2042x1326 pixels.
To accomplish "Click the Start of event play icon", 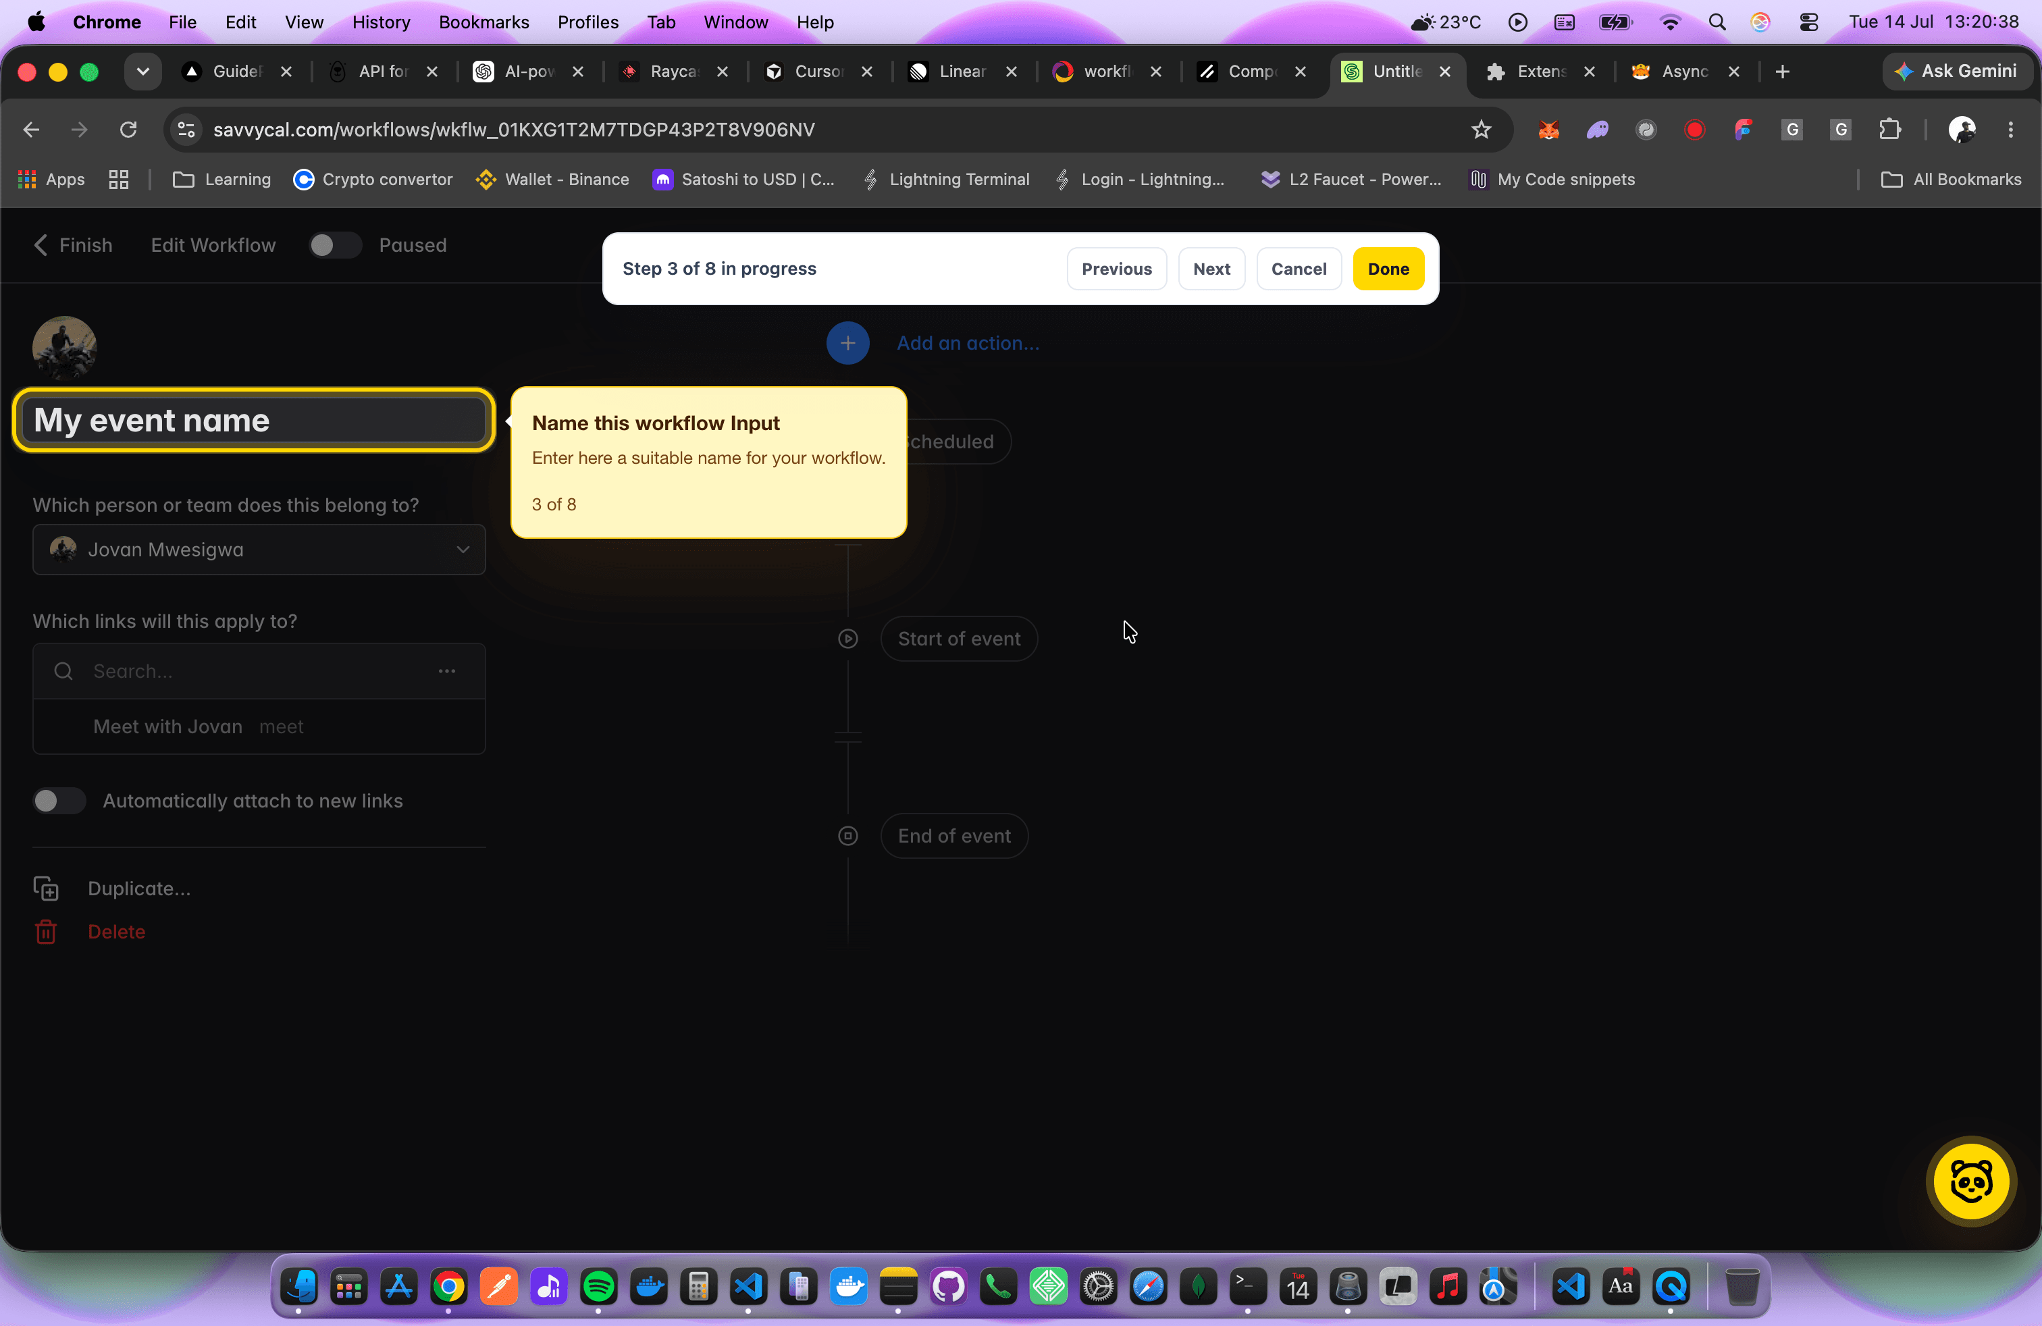I will click(x=847, y=639).
